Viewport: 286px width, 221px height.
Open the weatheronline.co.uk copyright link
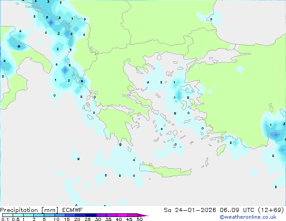(x=248, y=217)
